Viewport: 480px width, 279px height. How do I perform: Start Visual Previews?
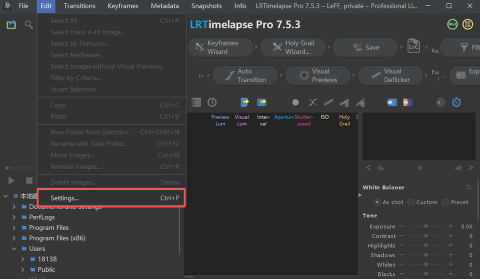click(318, 75)
